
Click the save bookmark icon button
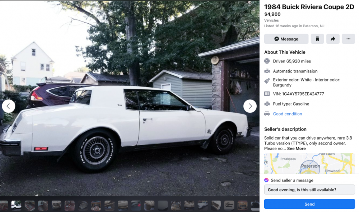(317, 39)
